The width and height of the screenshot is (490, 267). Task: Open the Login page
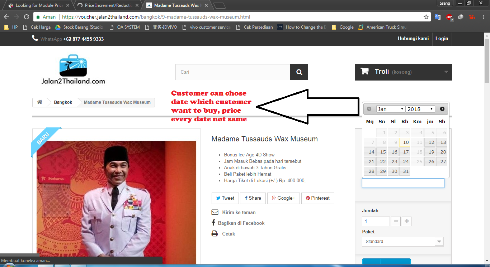click(442, 39)
